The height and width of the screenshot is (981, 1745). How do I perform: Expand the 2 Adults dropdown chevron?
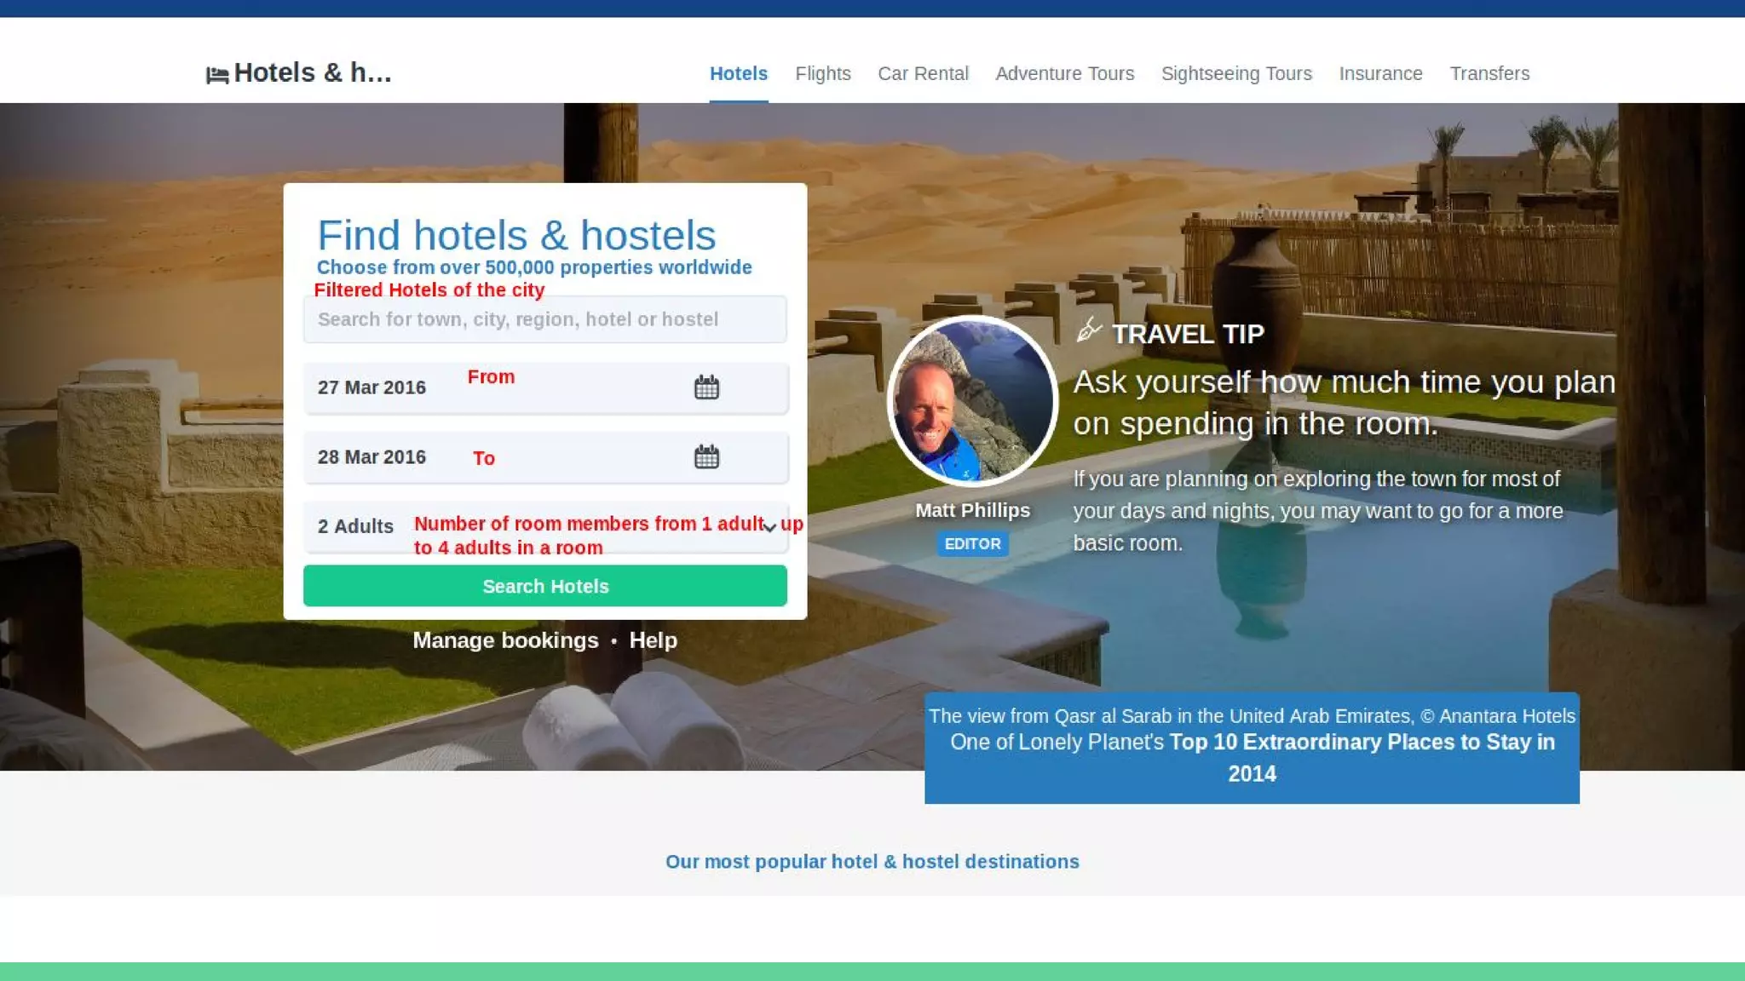[x=769, y=528]
